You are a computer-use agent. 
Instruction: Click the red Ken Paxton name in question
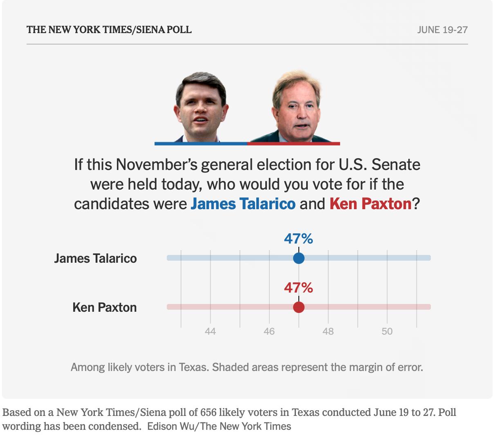[x=370, y=203]
